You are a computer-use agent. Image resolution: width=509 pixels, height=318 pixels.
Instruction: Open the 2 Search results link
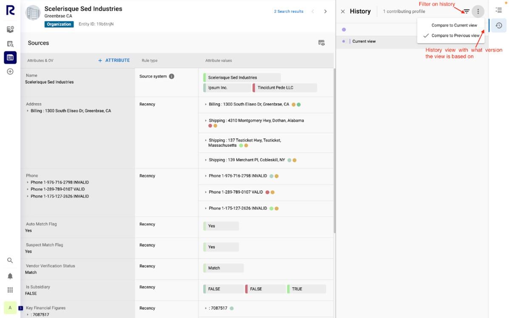click(288, 11)
